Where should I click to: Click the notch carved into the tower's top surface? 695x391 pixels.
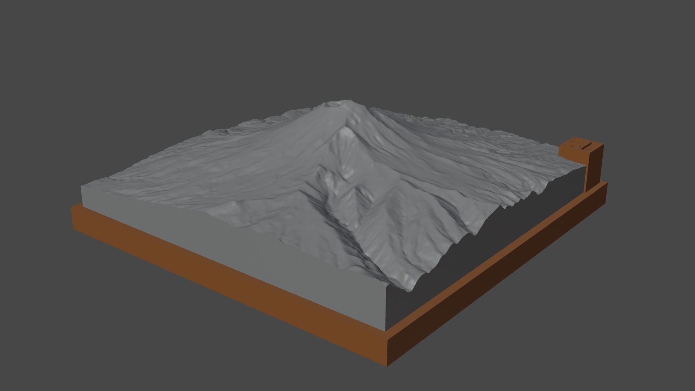[586, 146]
